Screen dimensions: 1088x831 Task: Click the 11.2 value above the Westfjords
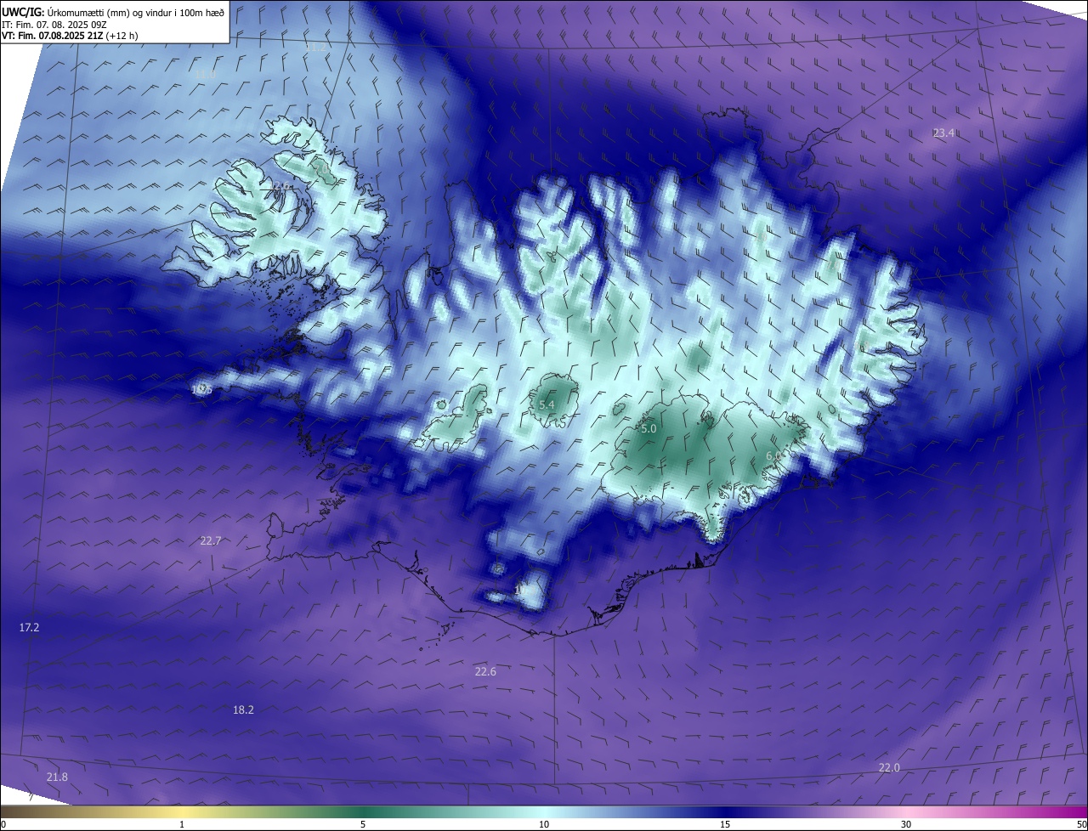point(315,48)
